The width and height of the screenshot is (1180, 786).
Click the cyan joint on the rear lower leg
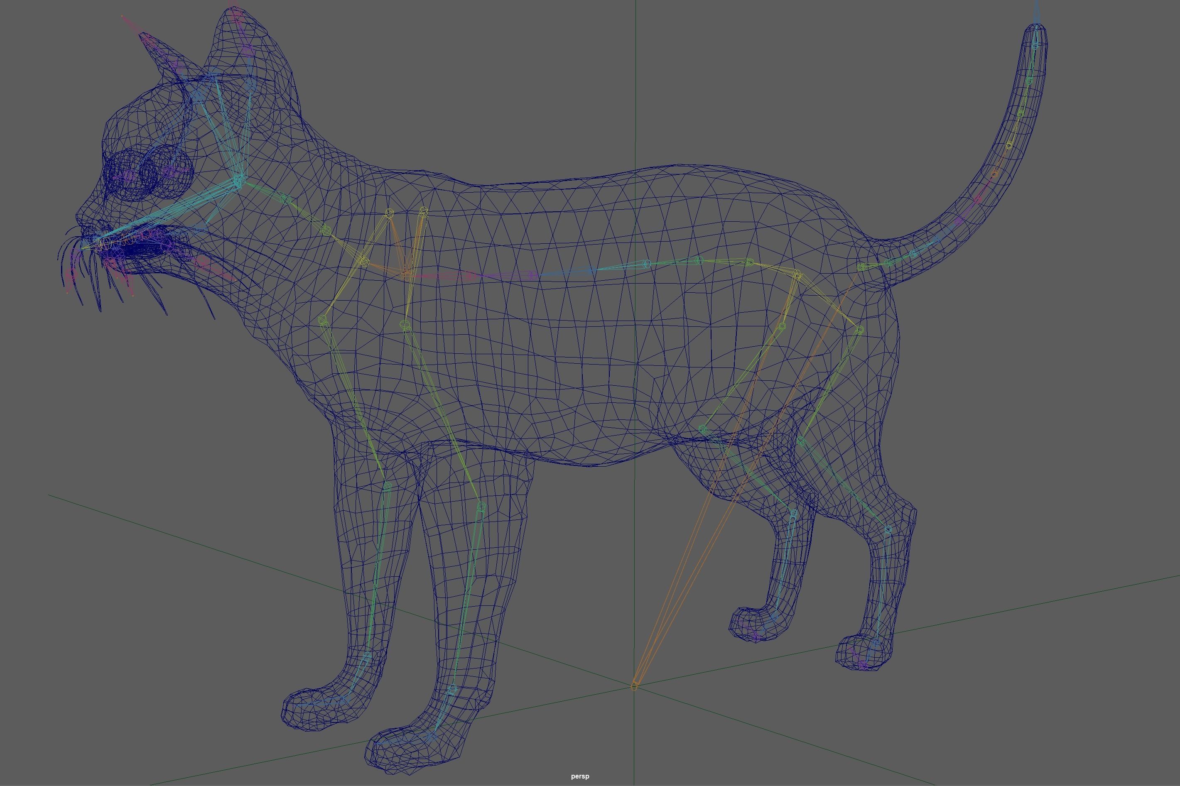click(793, 512)
